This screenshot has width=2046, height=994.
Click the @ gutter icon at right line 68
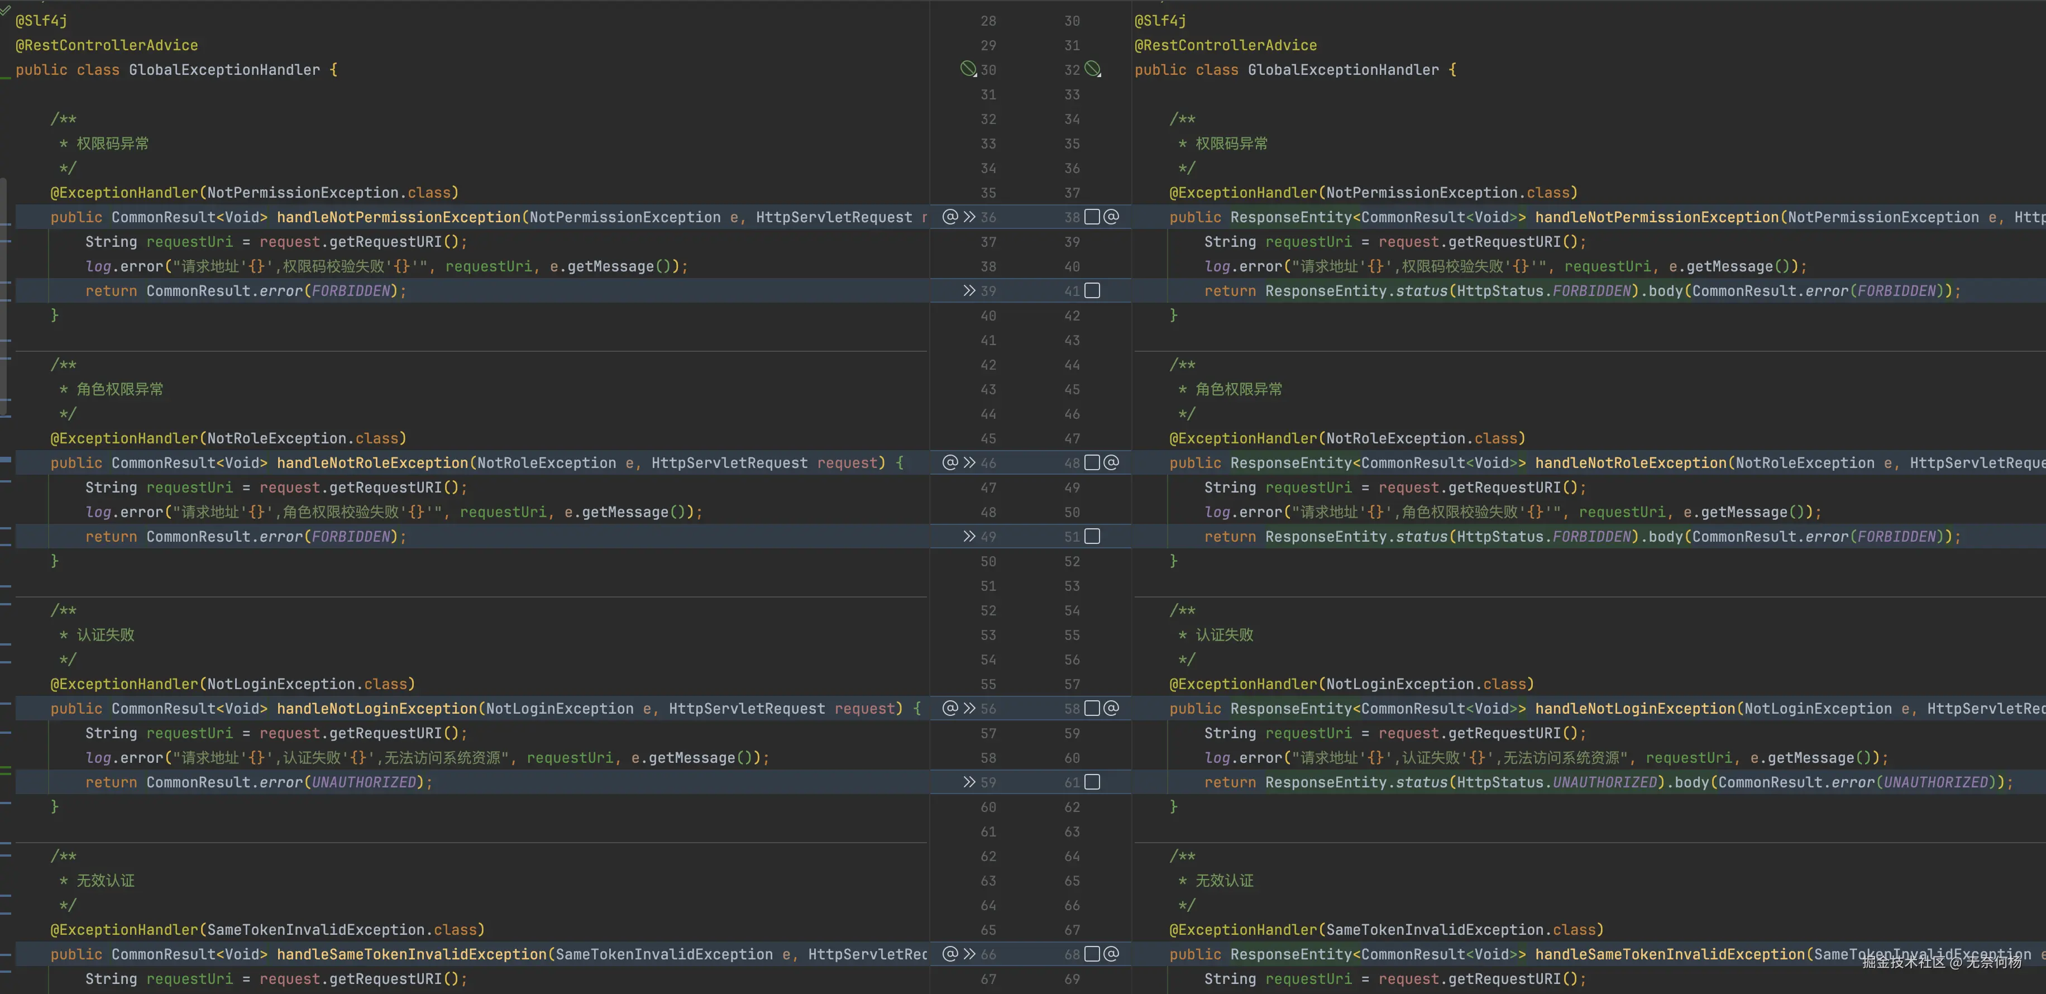click(1111, 953)
